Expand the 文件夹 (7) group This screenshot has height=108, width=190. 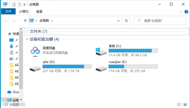click(x=27, y=31)
